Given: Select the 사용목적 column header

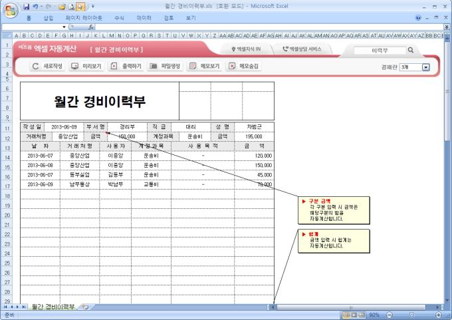Looking at the screenshot, I should point(203,146).
